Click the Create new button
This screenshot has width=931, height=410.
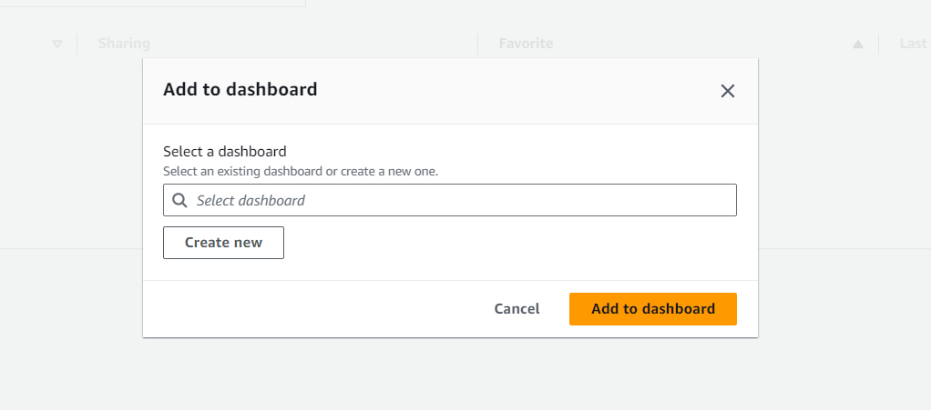tap(223, 243)
